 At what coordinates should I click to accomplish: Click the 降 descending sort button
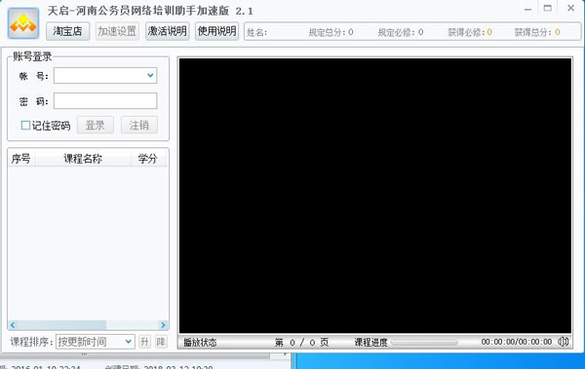tap(161, 342)
